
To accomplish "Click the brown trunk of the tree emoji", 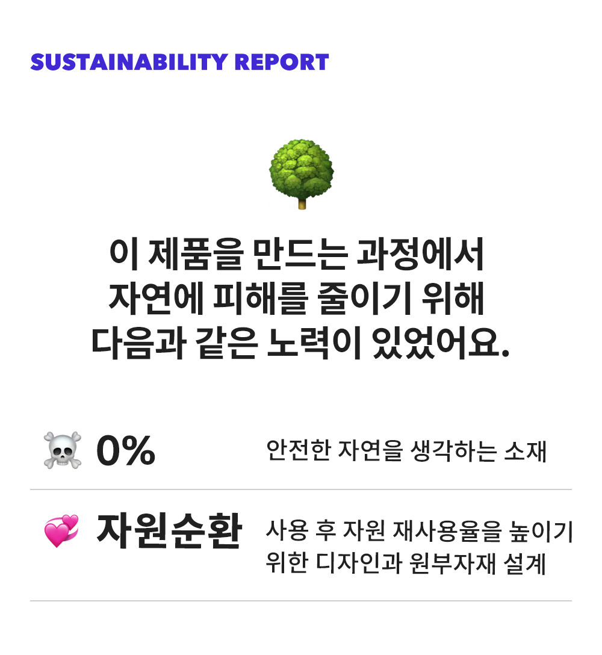I will [302, 204].
